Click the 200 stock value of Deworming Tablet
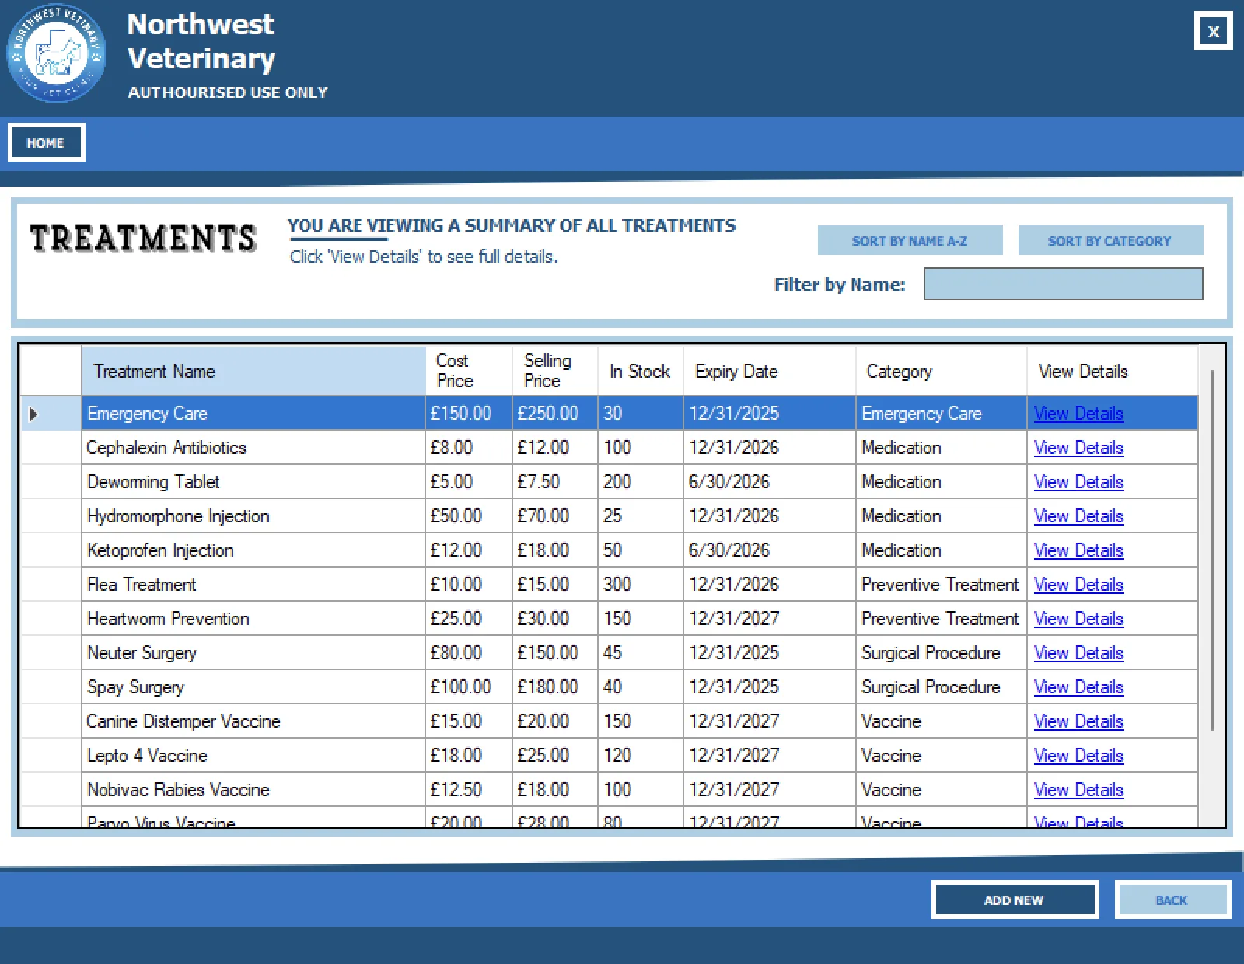The height and width of the screenshot is (964, 1244). point(641,482)
